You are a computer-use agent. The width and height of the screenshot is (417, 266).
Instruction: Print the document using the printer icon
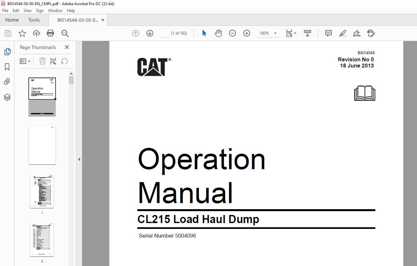(x=50, y=33)
